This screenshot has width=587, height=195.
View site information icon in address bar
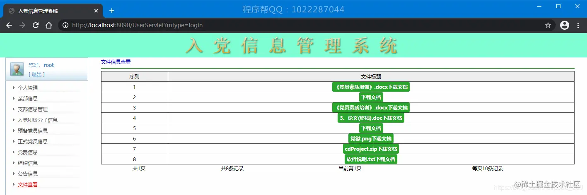(x=65, y=25)
